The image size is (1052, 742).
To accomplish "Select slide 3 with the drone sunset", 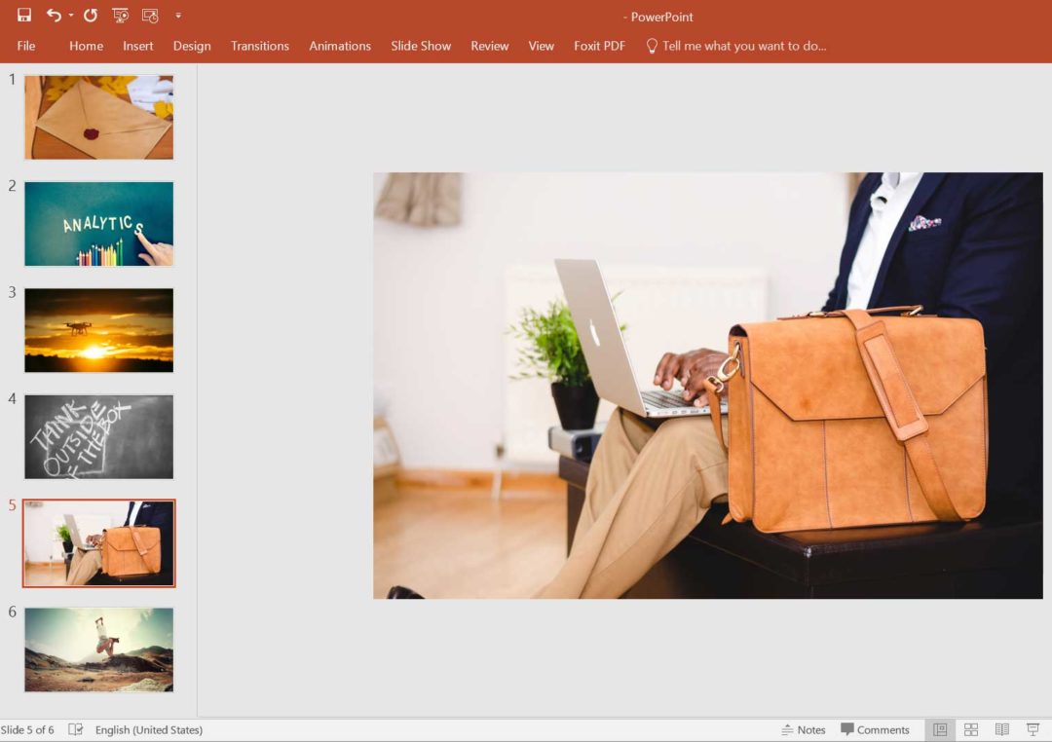I will pyautogui.click(x=98, y=329).
